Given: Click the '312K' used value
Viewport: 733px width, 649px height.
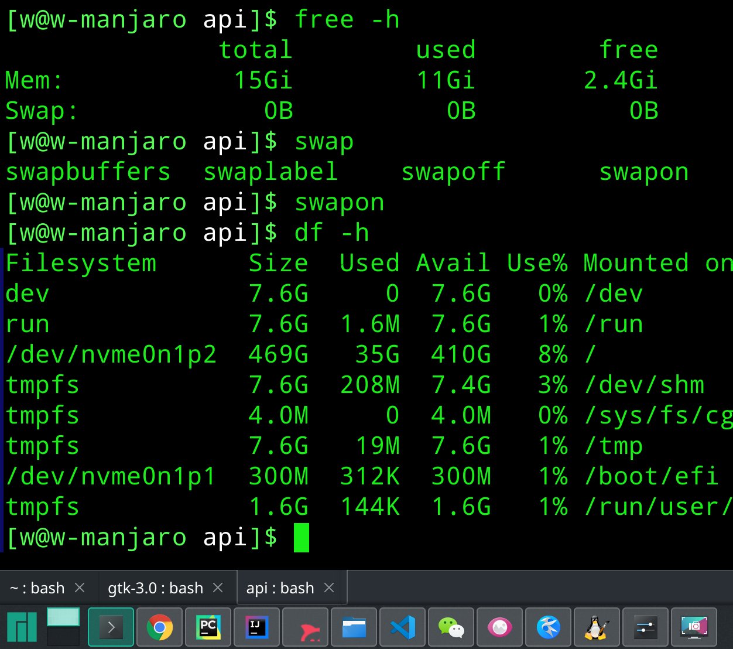Looking at the screenshot, I should [370, 476].
